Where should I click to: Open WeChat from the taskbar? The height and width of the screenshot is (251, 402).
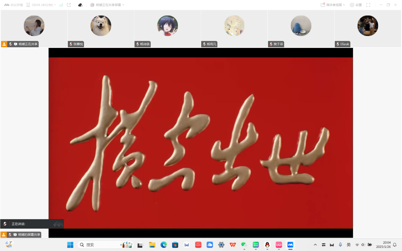[x=244, y=245]
